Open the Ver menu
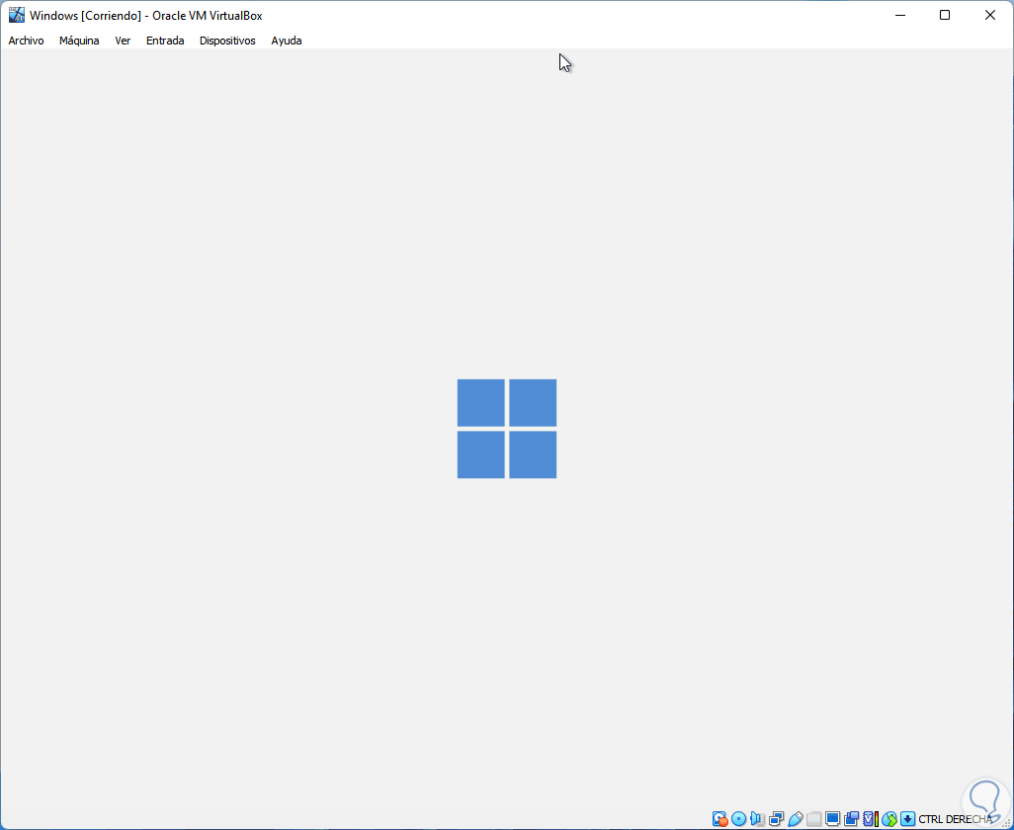The width and height of the screenshot is (1014, 830). point(123,41)
